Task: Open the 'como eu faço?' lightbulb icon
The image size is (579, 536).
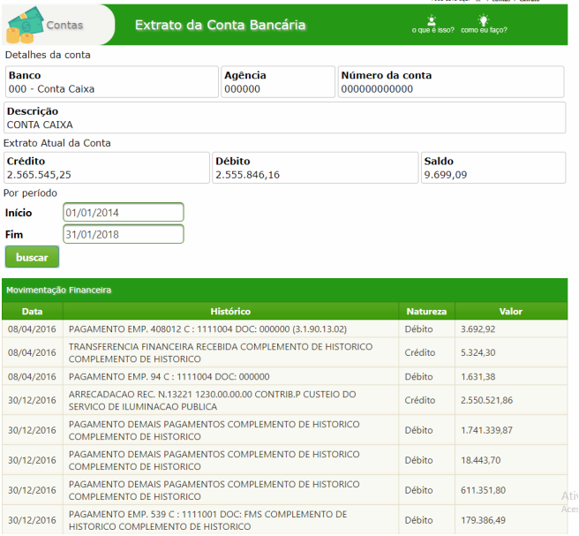Action: click(483, 22)
